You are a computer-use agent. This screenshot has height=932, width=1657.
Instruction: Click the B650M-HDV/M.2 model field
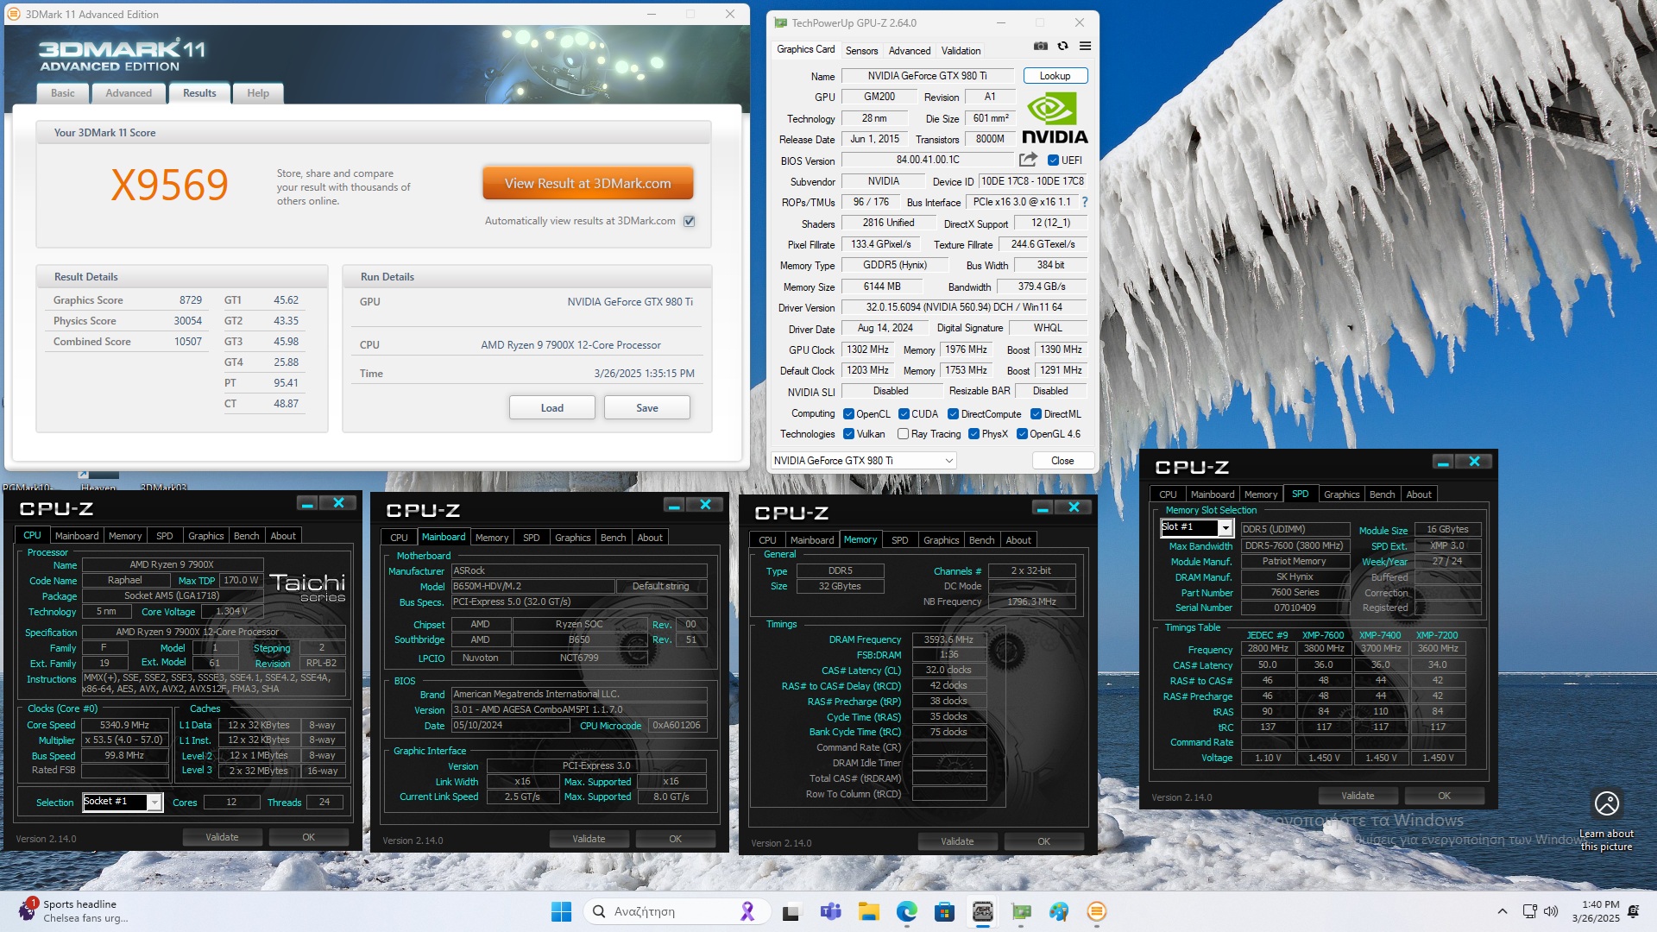pos(532,586)
